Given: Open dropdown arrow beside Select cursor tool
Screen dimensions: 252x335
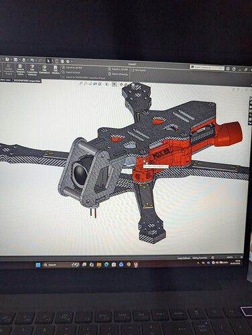Looking at the screenshot, I should (52, 61).
